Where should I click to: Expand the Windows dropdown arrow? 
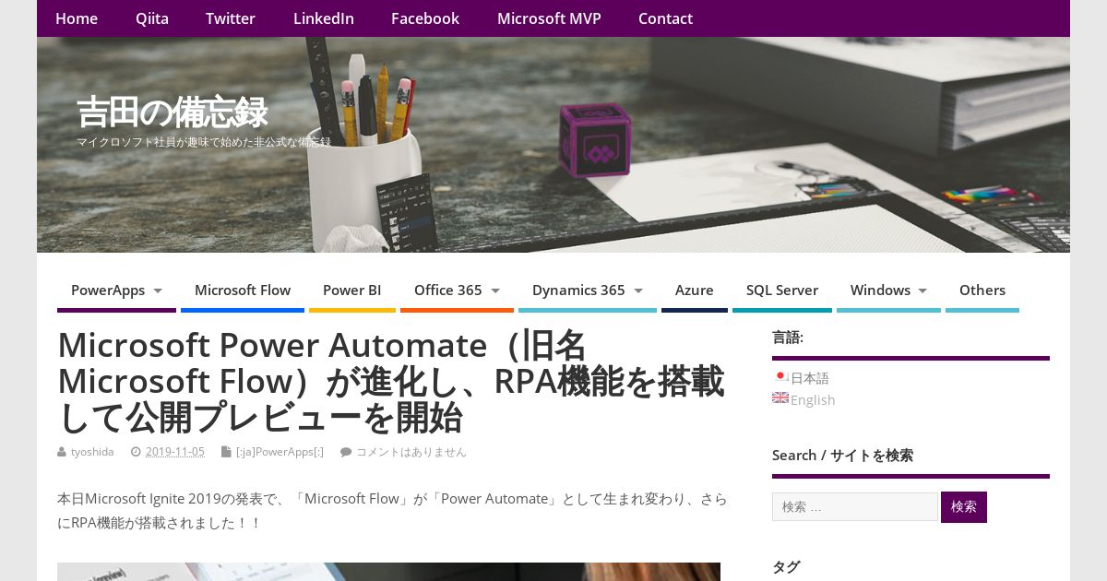point(922,291)
